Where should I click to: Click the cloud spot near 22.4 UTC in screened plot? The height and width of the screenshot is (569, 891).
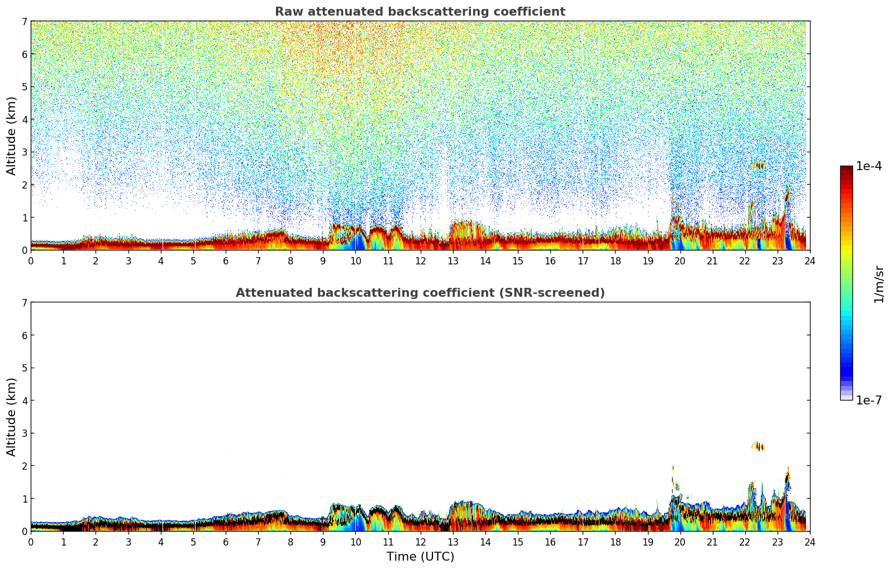click(x=759, y=446)
